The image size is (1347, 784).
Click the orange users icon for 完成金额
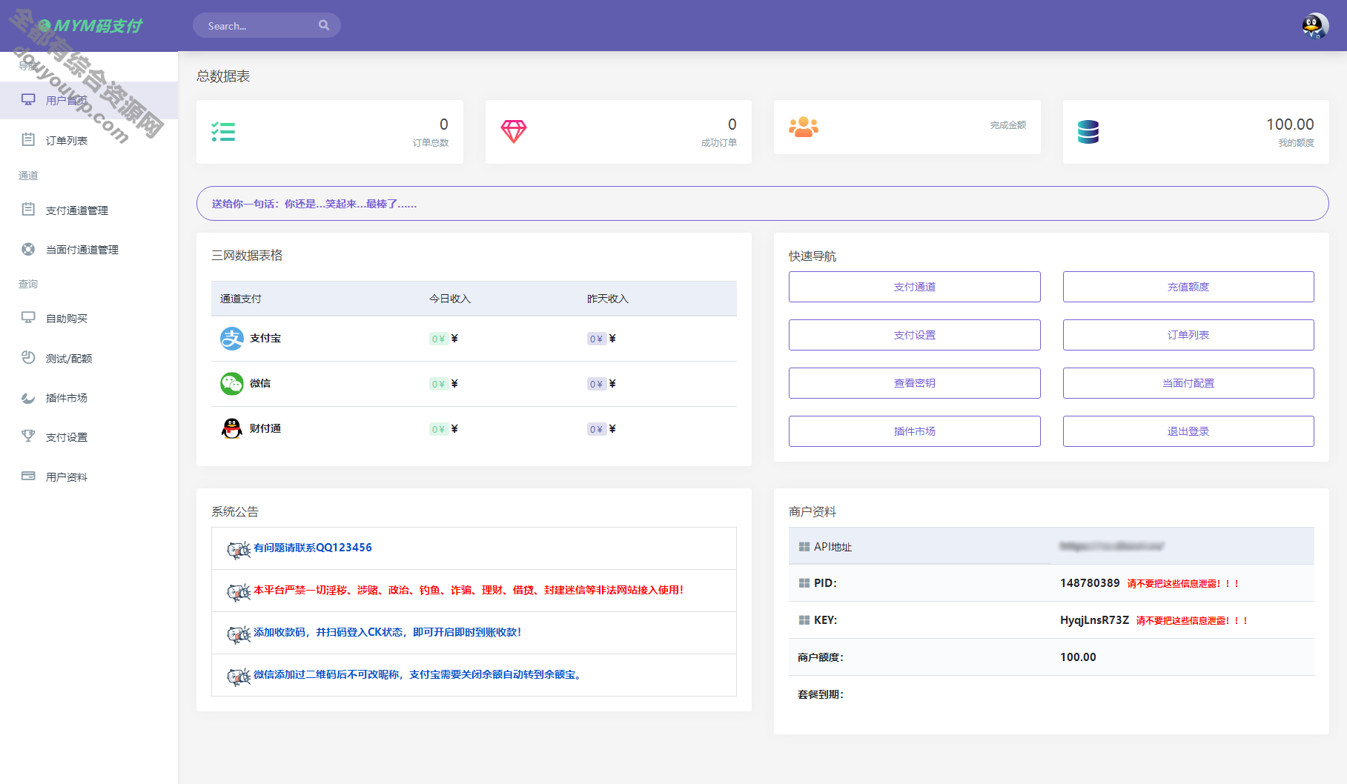(804, 127)
